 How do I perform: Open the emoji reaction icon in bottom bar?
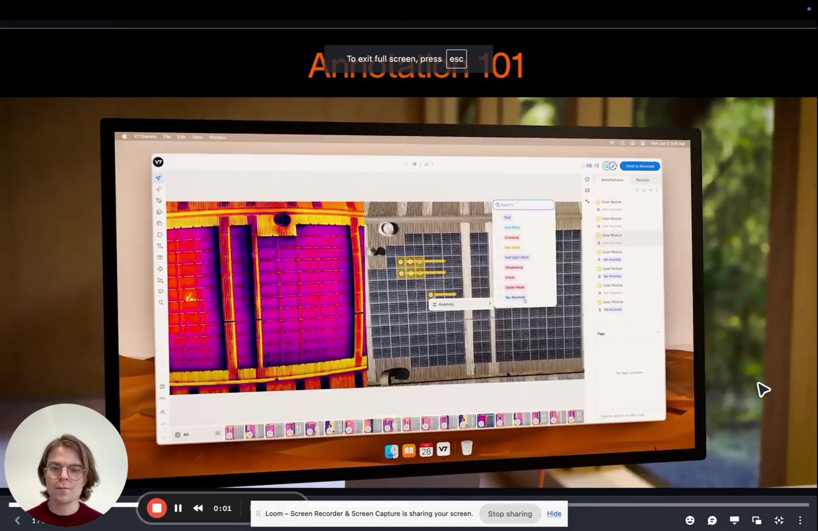click(x=690, y=520)
